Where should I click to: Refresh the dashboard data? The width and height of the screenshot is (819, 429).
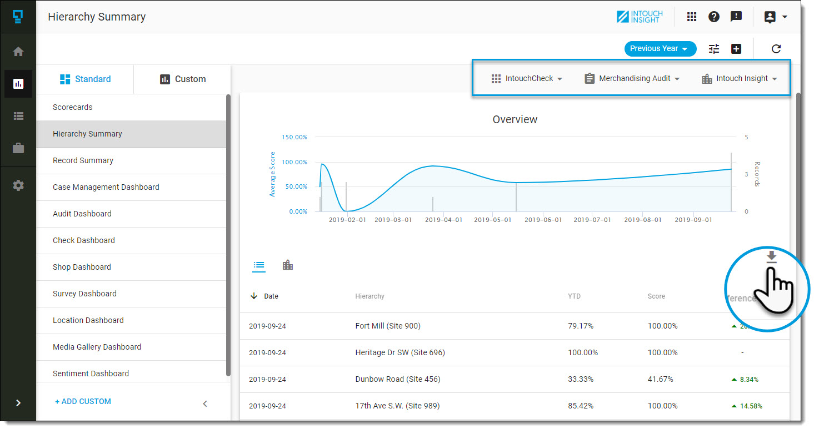pyautogui.click(x=776, y=49)
